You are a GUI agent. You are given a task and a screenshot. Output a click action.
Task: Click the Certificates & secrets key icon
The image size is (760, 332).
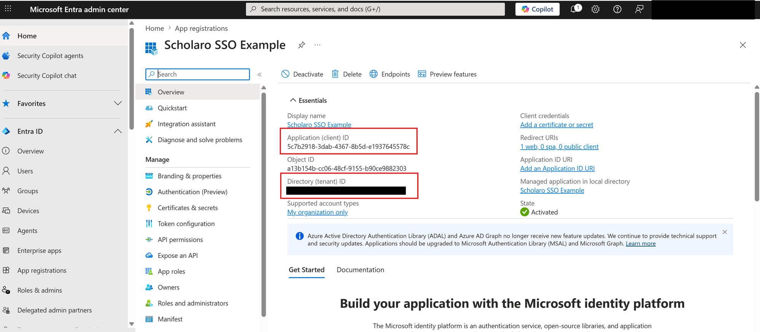point(149,208)
